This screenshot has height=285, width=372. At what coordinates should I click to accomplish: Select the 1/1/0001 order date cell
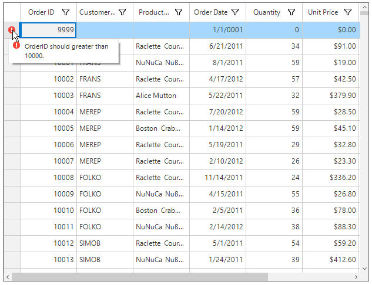click(218, 30)
